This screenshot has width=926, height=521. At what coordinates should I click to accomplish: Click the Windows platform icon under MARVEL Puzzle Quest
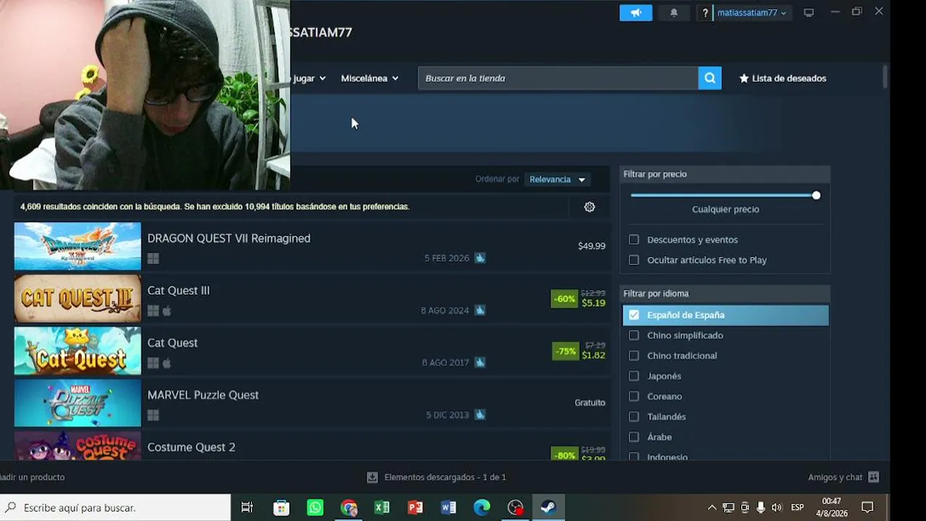click(153, 415)
